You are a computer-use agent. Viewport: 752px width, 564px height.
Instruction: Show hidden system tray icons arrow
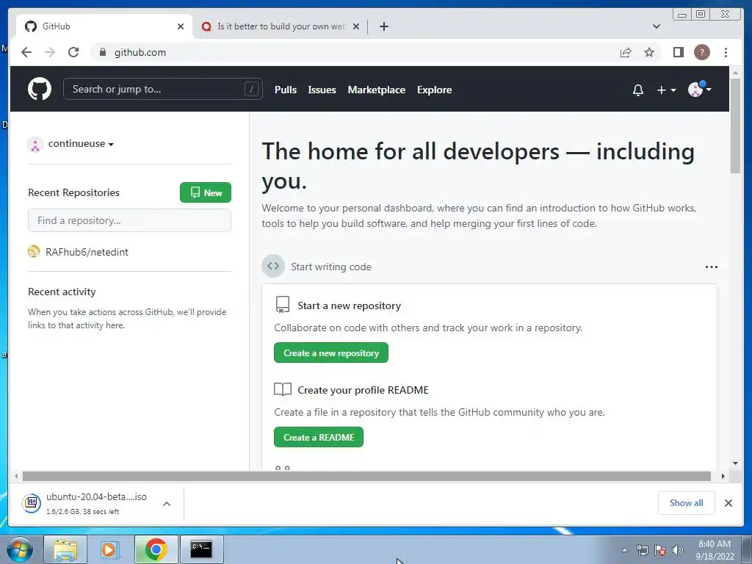[x=624, y=550]
